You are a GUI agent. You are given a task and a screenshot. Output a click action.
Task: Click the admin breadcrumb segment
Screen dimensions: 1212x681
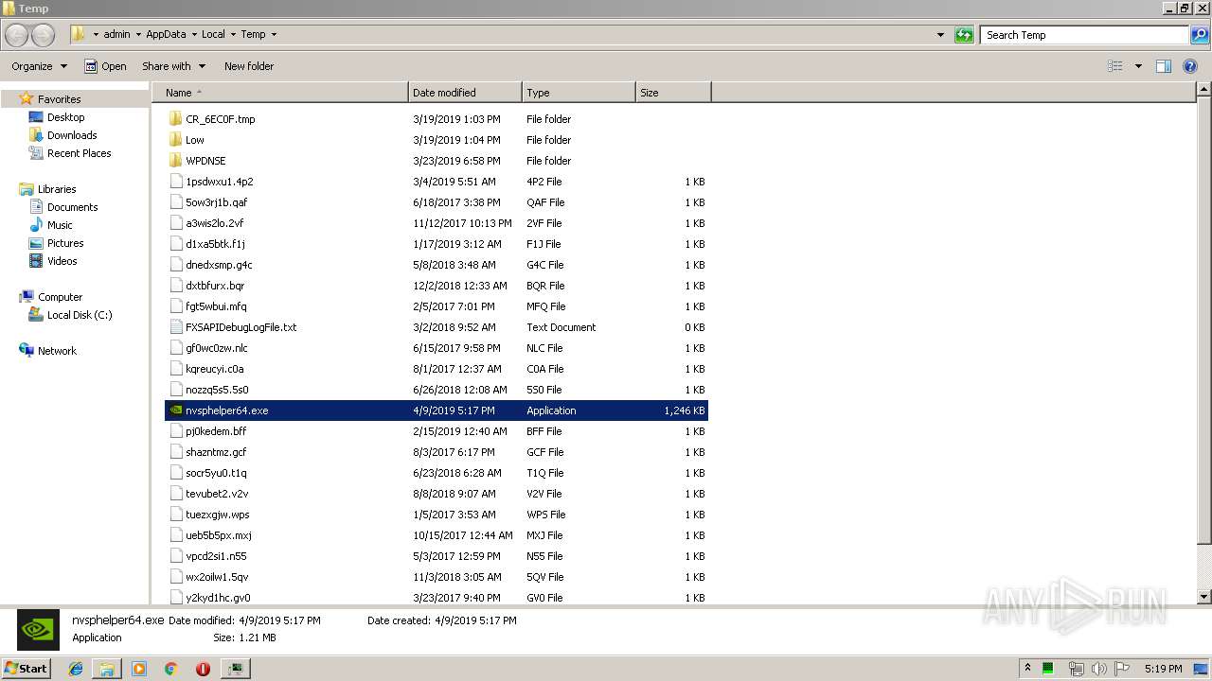click(x=116, y=35)
